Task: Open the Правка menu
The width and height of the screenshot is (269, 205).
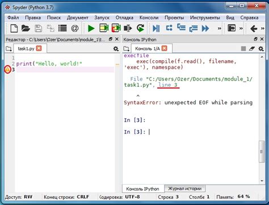Action: coord(33,18)
